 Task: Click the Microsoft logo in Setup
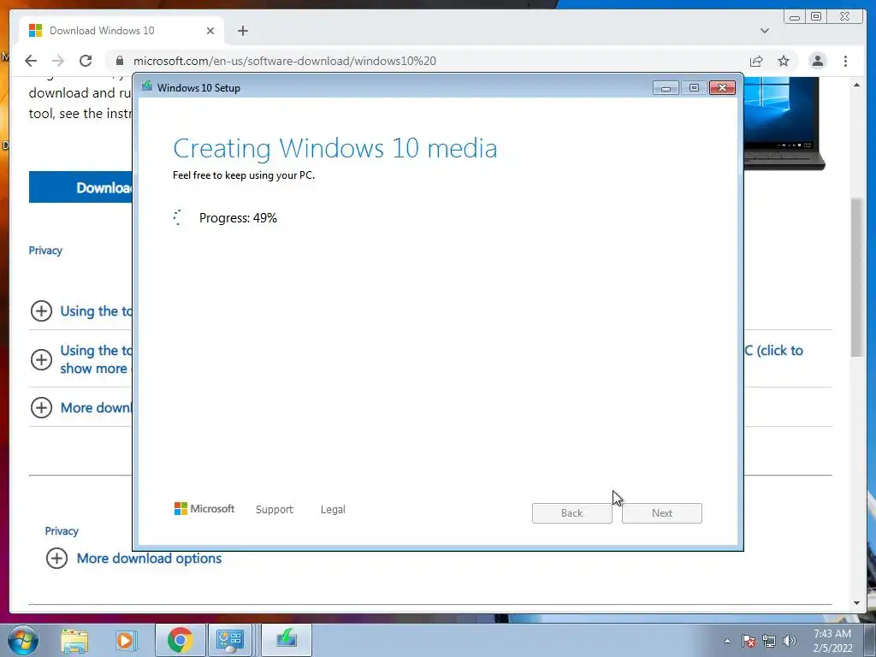tap(204, 509)
